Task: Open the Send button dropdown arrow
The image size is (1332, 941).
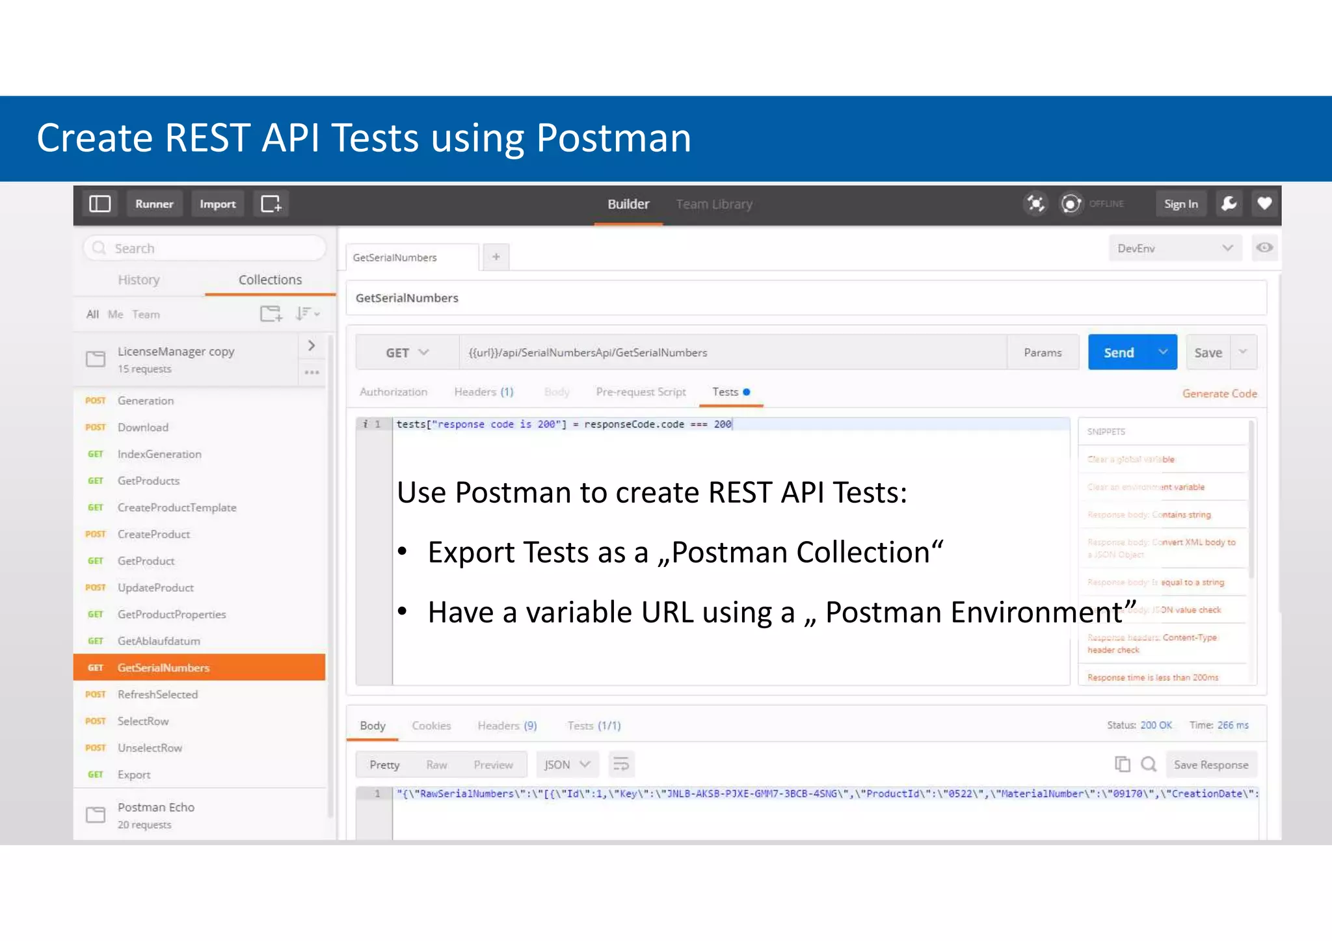Action: pyautogui.click(x=1163, y=352)
